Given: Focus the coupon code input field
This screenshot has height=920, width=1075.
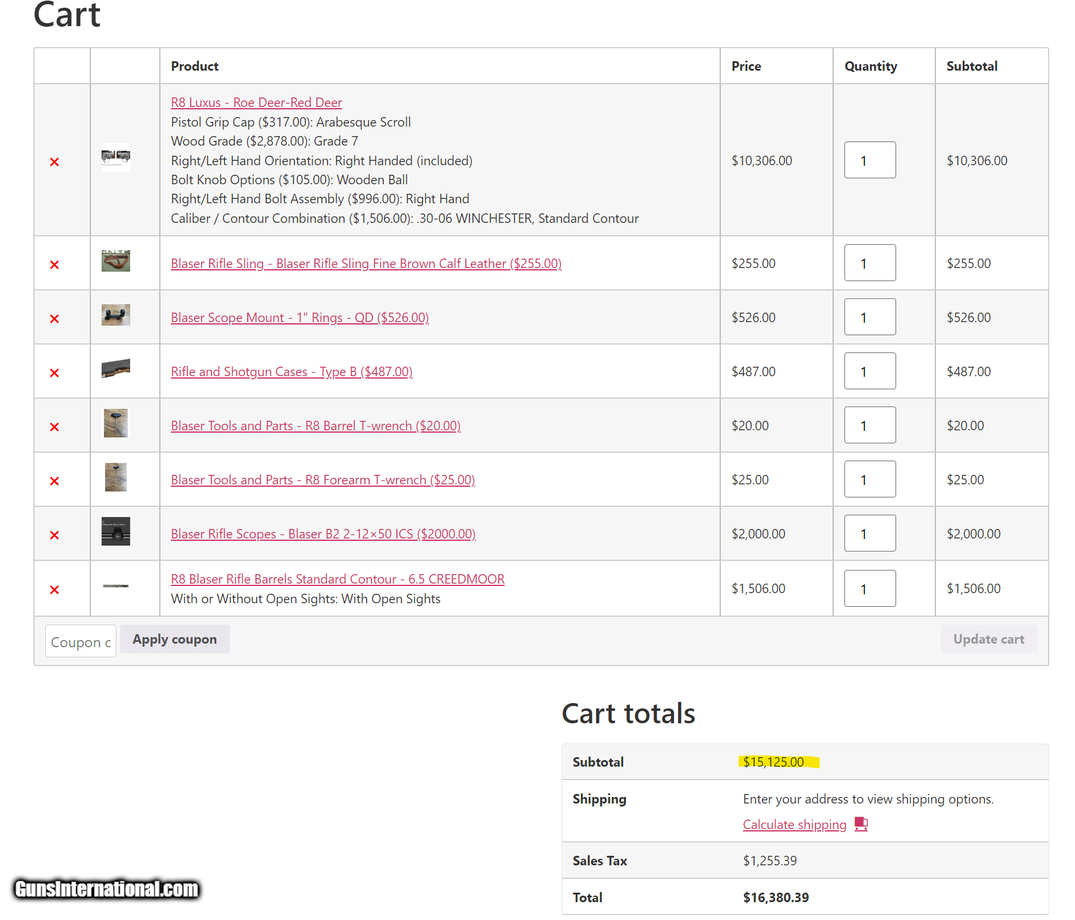Looking at the screenshot, I should [81, 641].
